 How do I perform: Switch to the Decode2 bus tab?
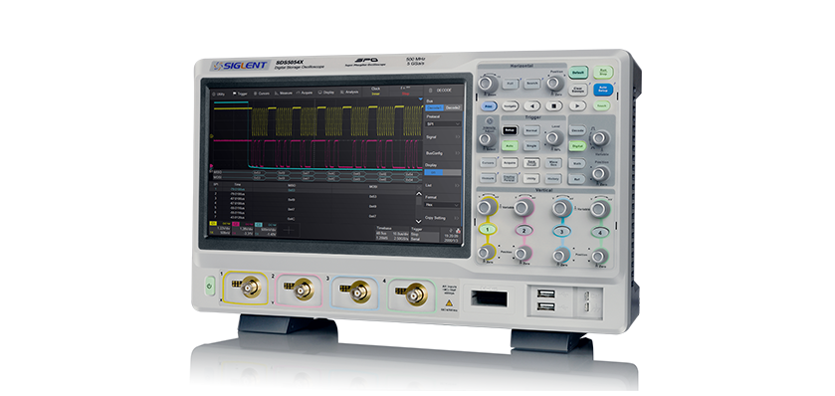coord(453,107)
